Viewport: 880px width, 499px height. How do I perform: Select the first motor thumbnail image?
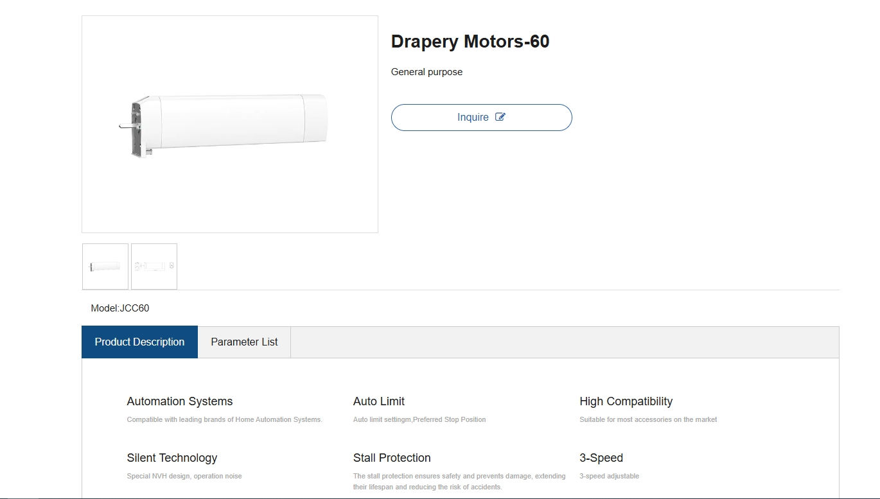tap(105, 267)
